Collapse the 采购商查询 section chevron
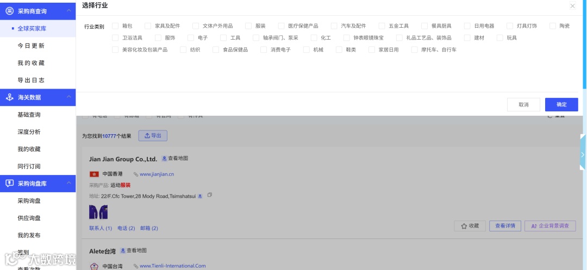Image resolution: width=587 pixels, height=270 pixels. (x=69, y=10)
